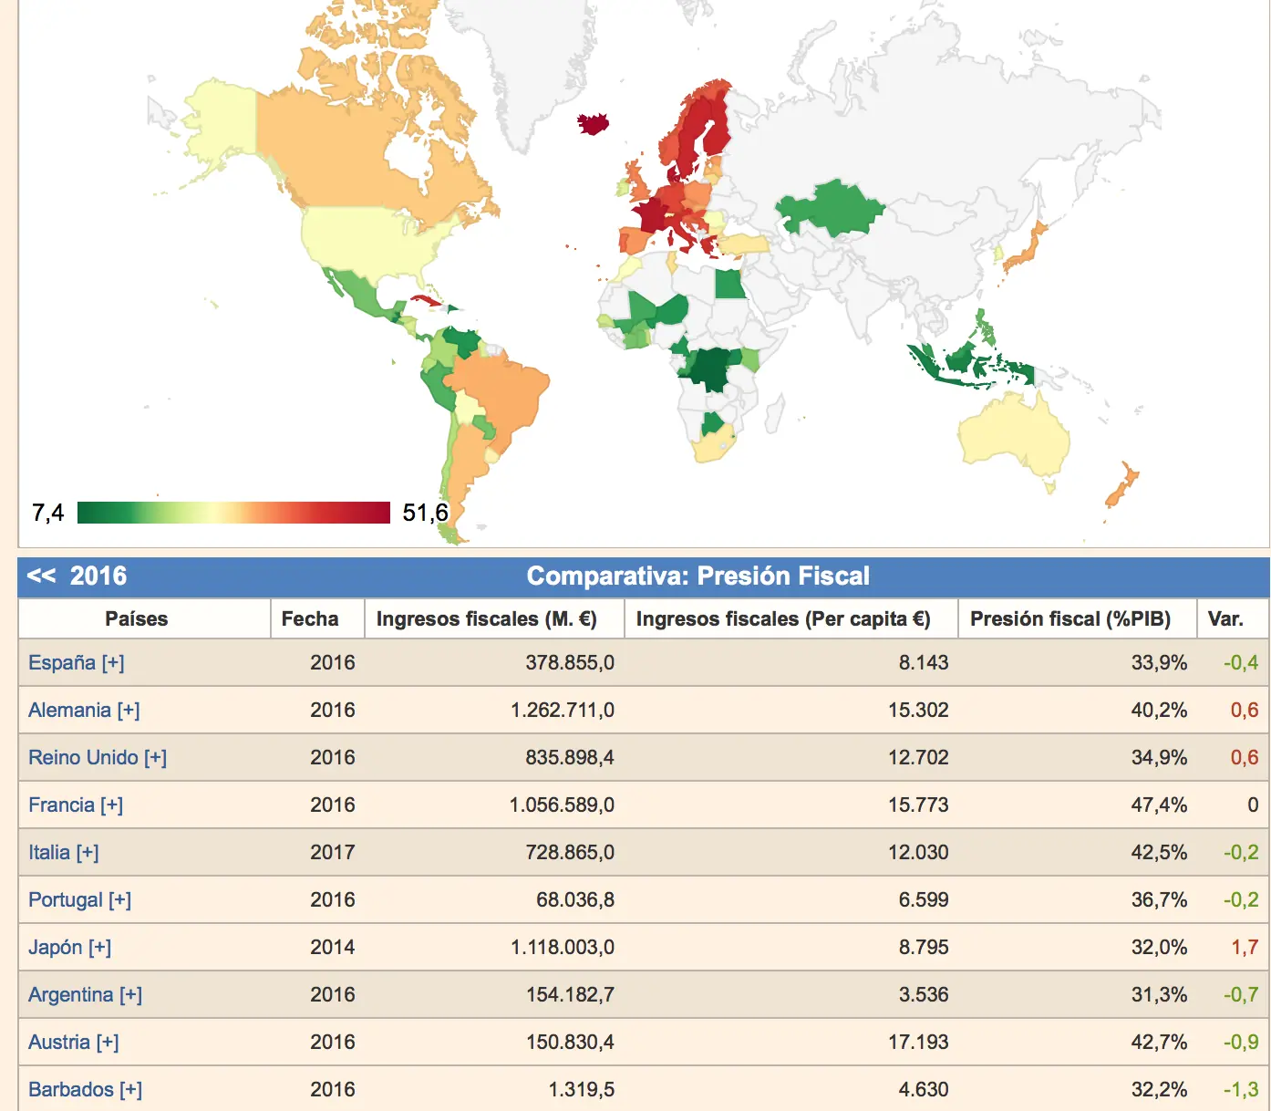The width and height of the screenshot is (1271, 1111).
Task: Select Kazakhstan on the world map
Action: 832,208
